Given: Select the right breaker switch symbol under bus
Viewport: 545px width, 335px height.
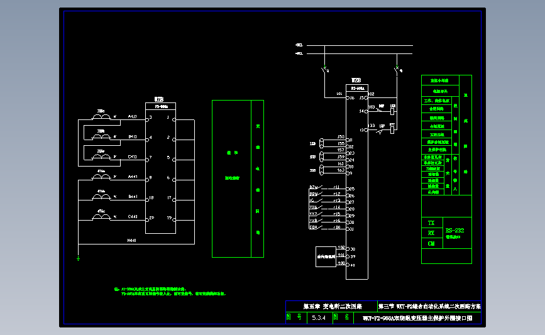Looking at the screenshot, I should (398, 70).
